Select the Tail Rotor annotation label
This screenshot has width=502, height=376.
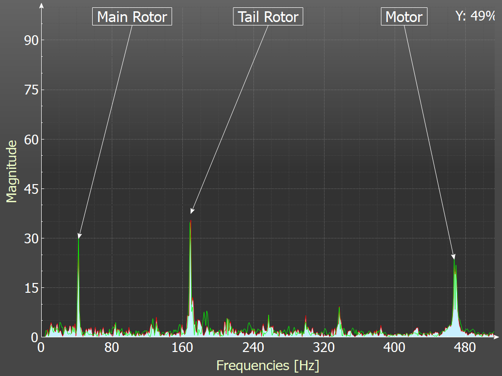click(268, 17)
